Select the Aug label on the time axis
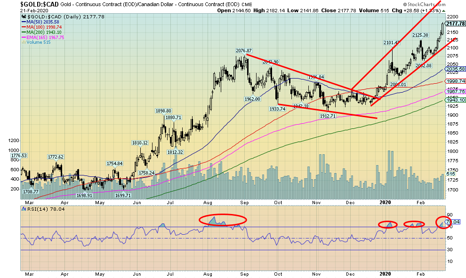466x278 pixels. [x=208, y=273]
